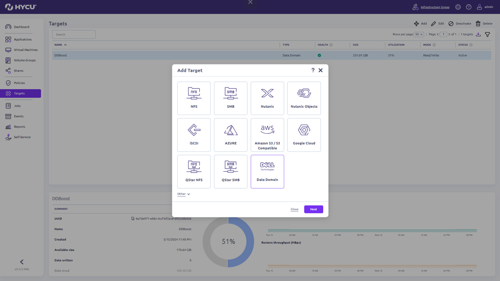Choose the iSCSI target type
The height and width of the screenshot is (281, 500).
tap(194, 135)
